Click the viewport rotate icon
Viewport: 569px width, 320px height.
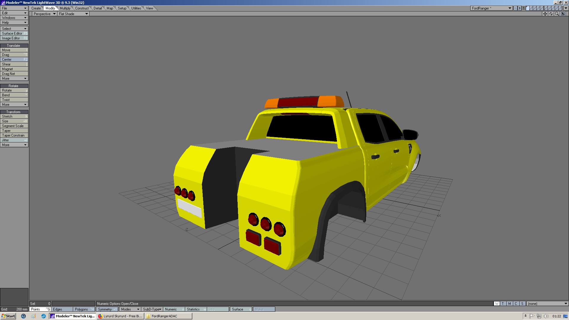click(551, 14)
